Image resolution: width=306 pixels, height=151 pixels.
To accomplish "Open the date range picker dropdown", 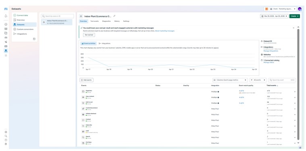I will coord(274,16).
